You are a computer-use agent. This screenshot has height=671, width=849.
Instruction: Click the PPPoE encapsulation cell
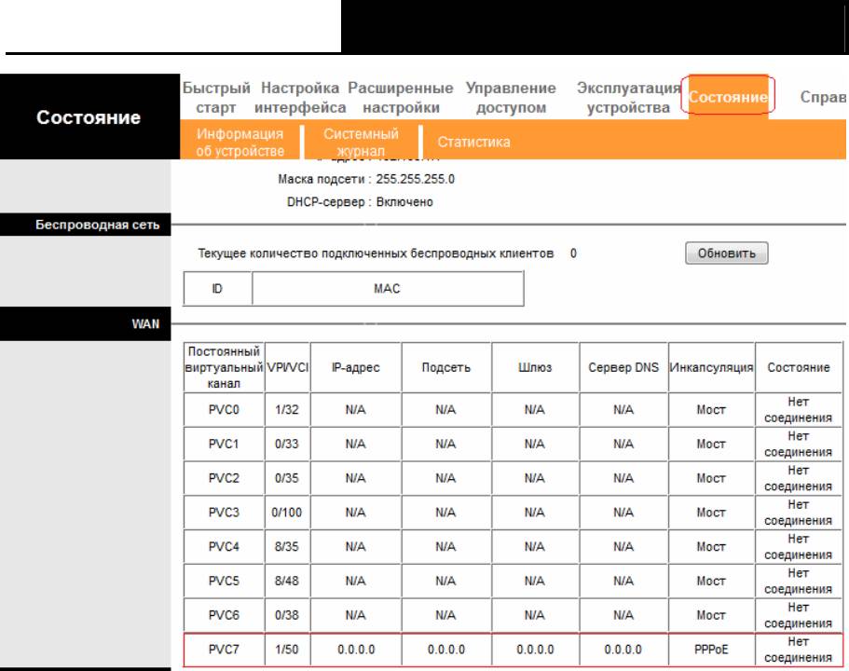tap(710, 650)
